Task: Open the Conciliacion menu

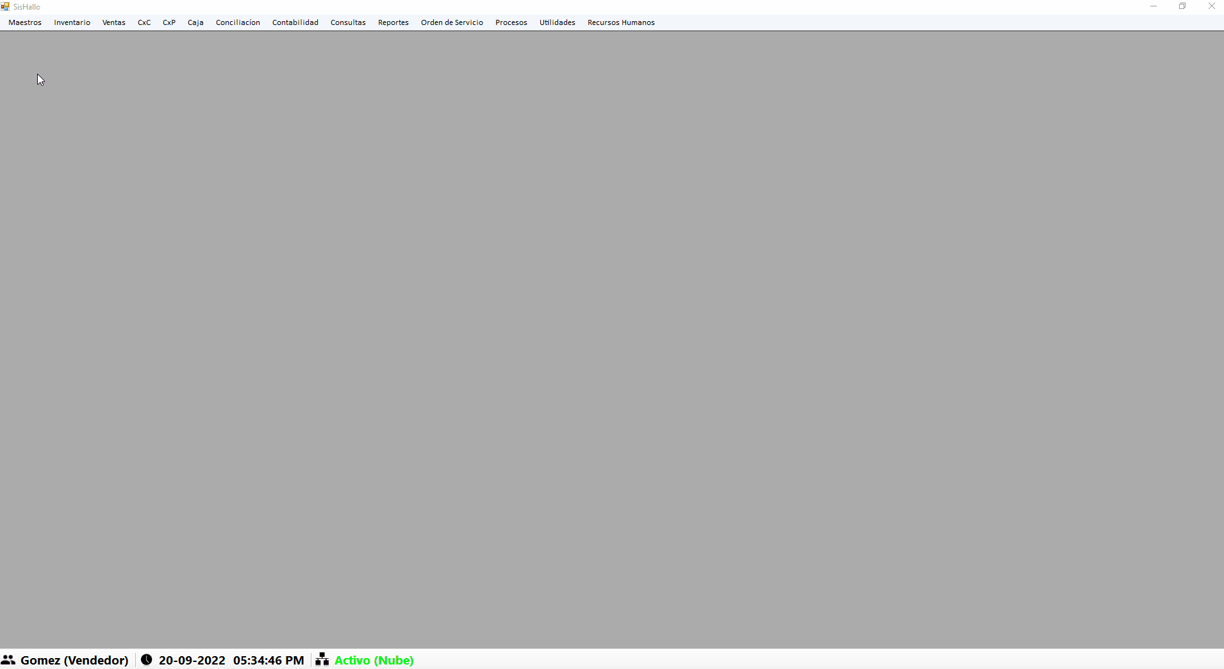Action: (238, 22)
